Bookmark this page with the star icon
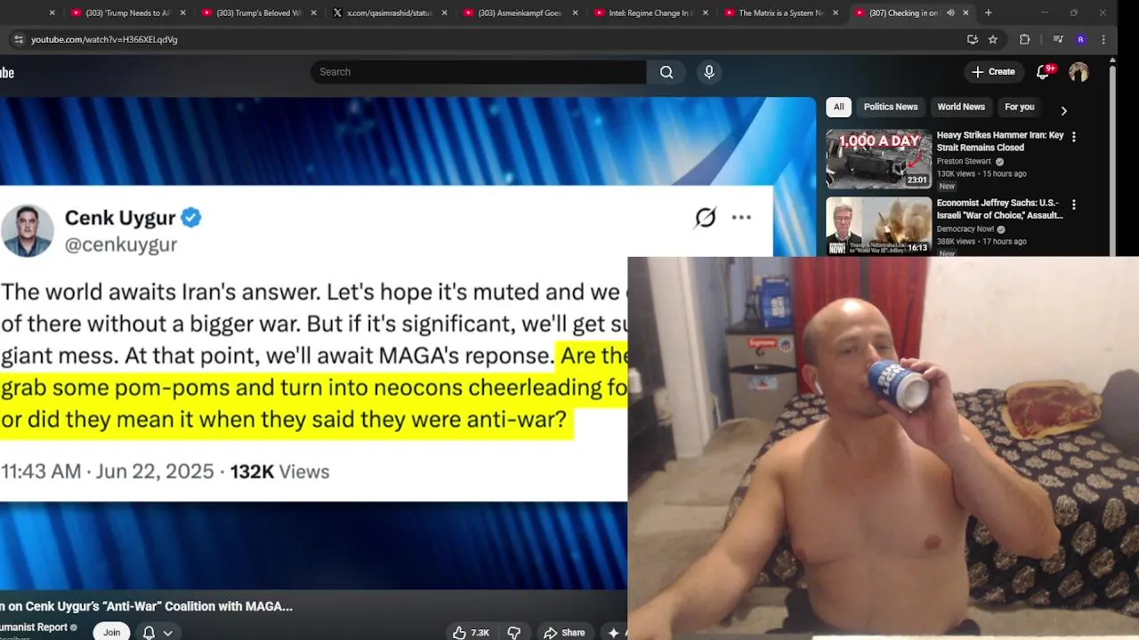The image size is (1139, 640). [x=993, y=39]
